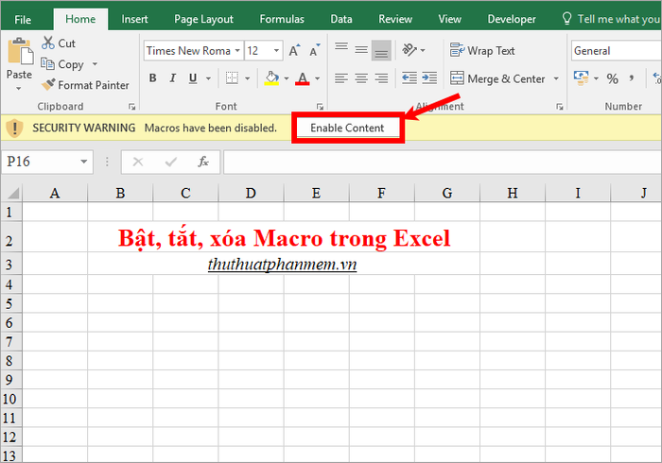Switch to the Data tab
Viewport: 662px width, 463px height.
[x=341, y=19]
